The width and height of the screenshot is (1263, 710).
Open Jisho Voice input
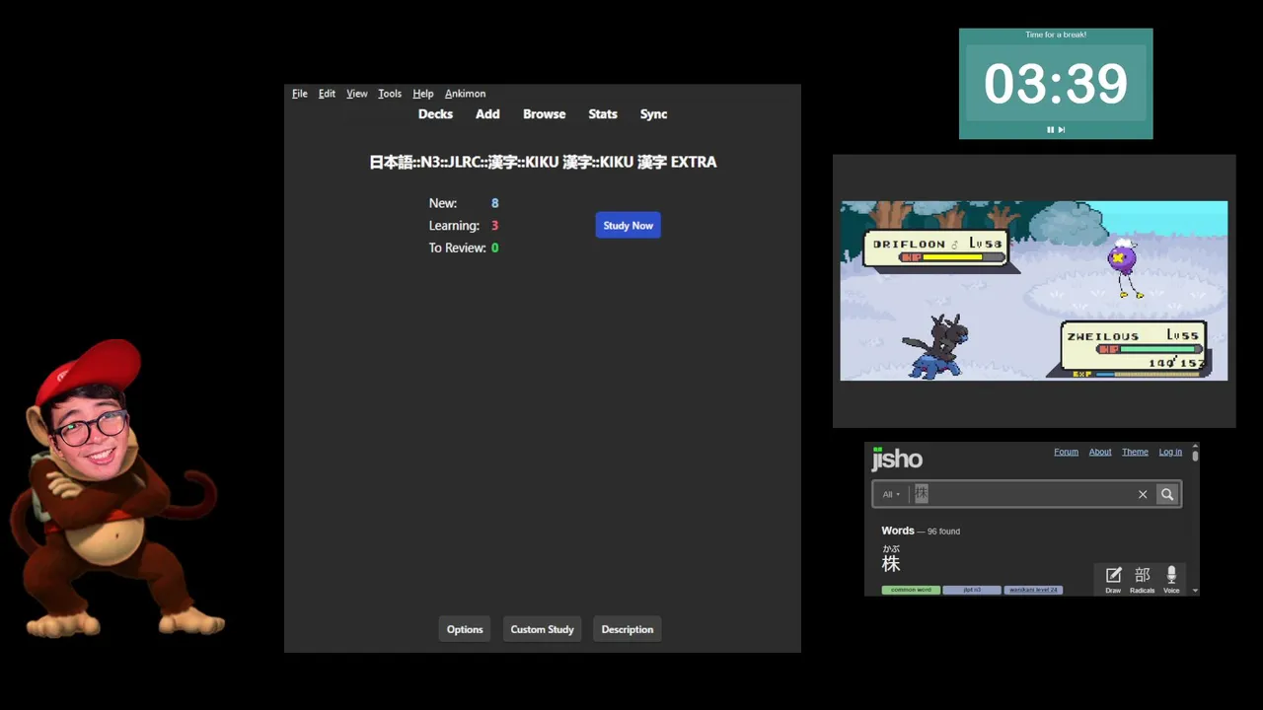1171,579
